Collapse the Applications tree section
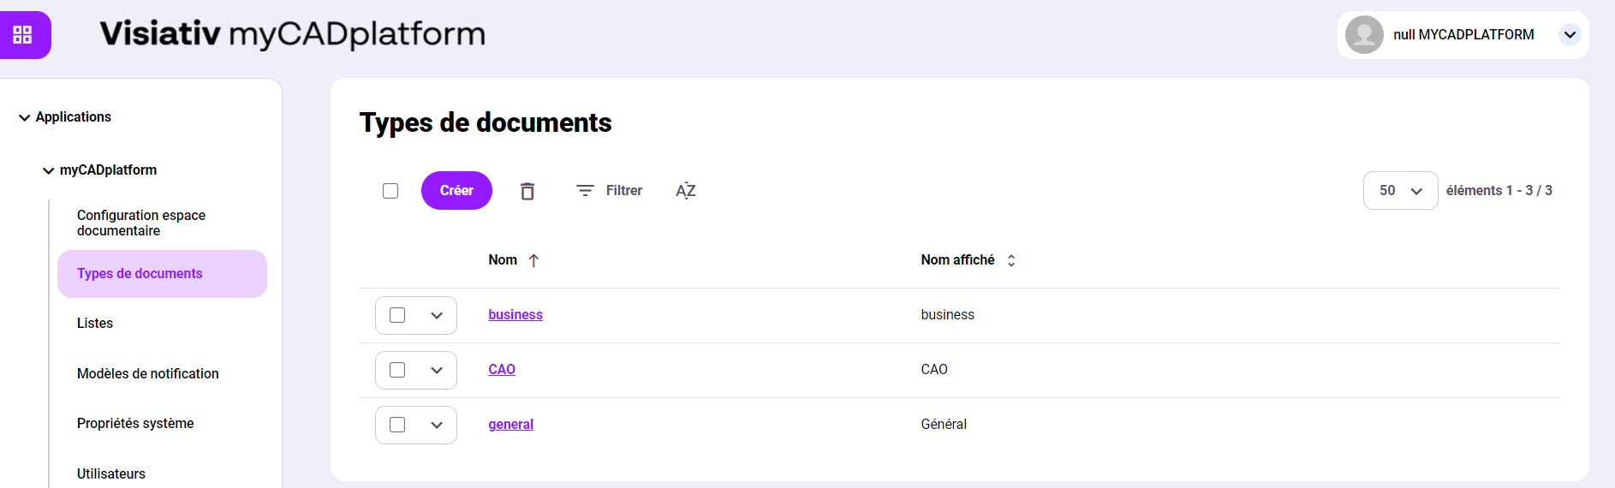Viewport: 1615px width, 488px height. coord(25,117)
